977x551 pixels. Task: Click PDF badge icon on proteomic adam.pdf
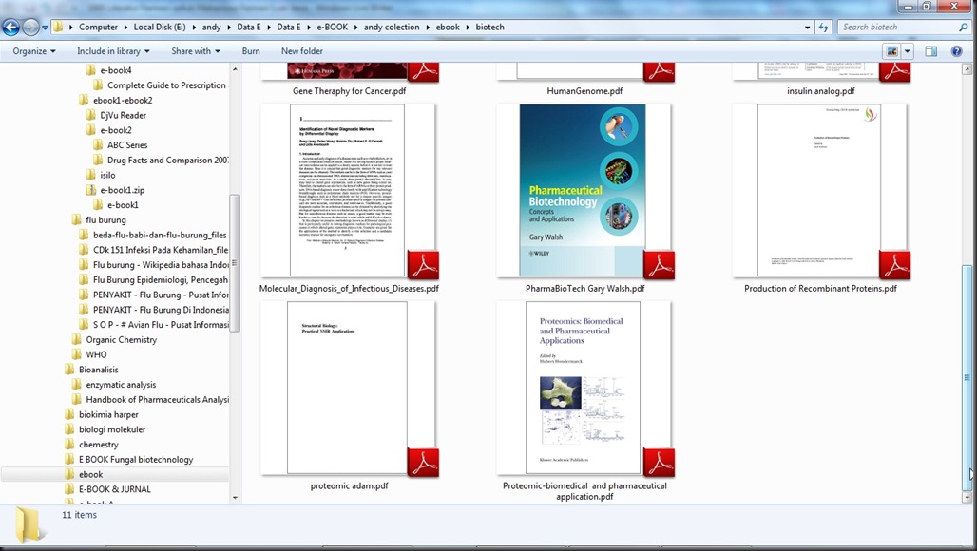pos(423,462)
